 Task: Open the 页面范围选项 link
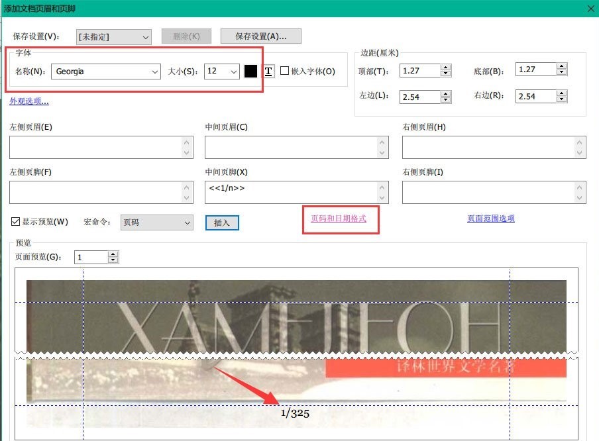[x=490, y=218]
